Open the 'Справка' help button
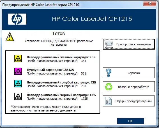Image resolution: width=159 pixels, height=128 pixels. tap(129, 73)
